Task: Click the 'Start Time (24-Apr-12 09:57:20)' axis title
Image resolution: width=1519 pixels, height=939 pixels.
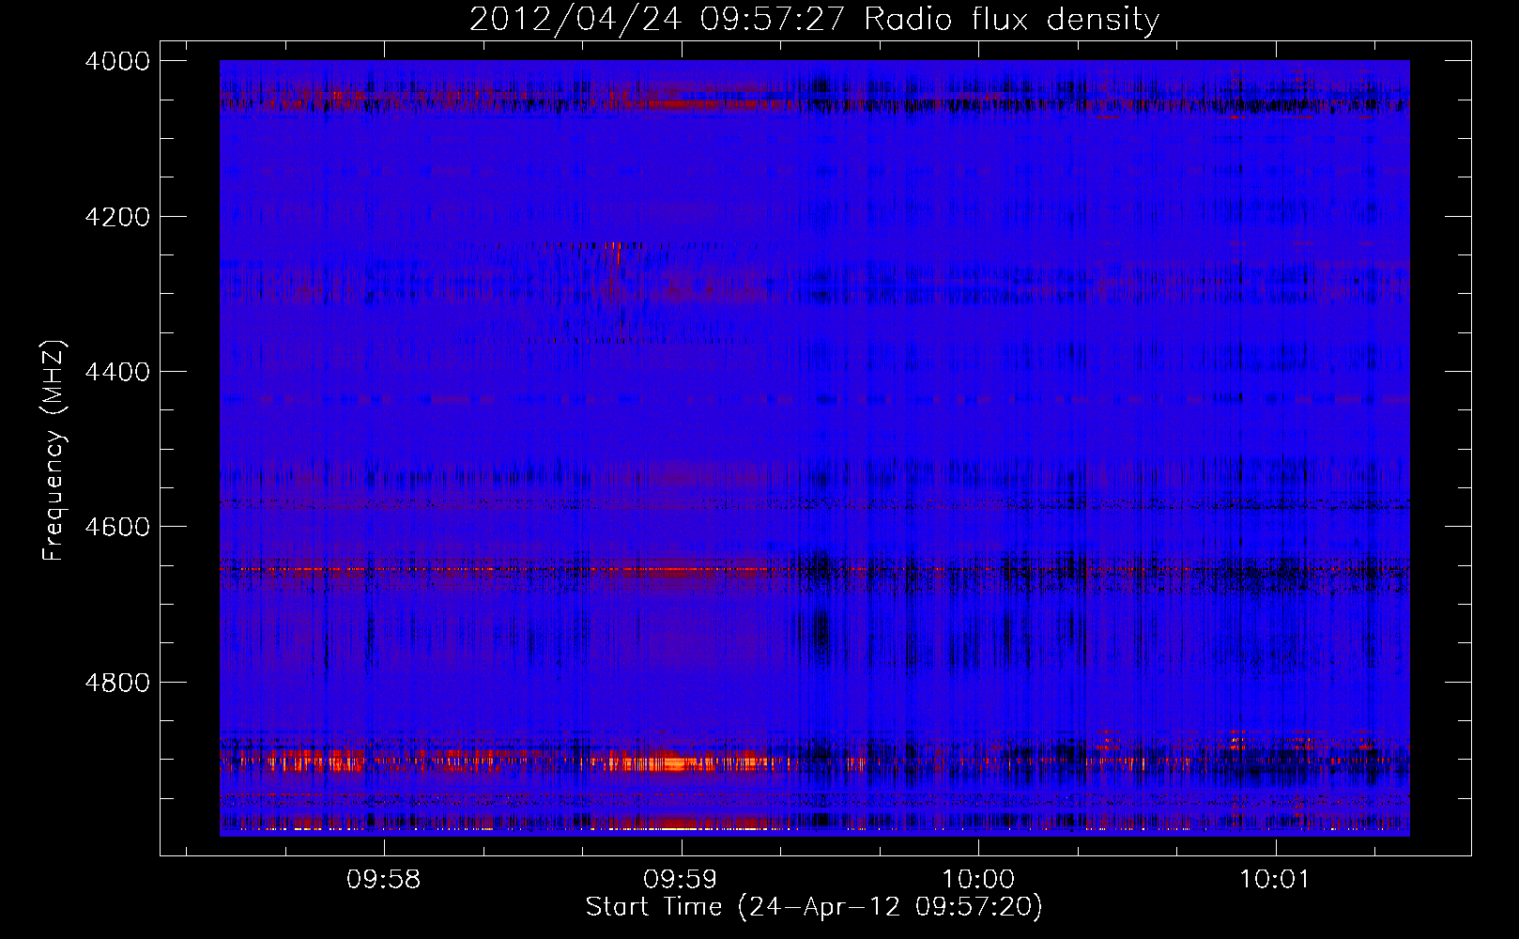Action: pos(814,907)
